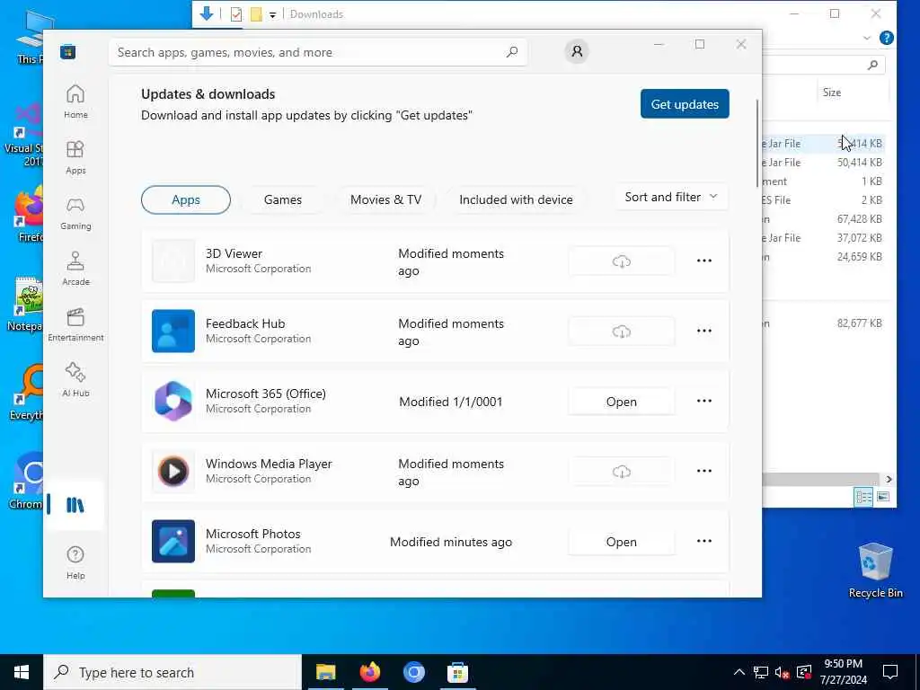
Task: Click the help icon in Downloads window
Action: coord(887,38)
